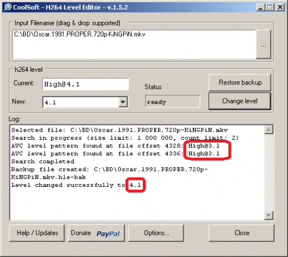Open the Options... dialog
Viewport: 288px width, 257px height.
pos(156,233)
